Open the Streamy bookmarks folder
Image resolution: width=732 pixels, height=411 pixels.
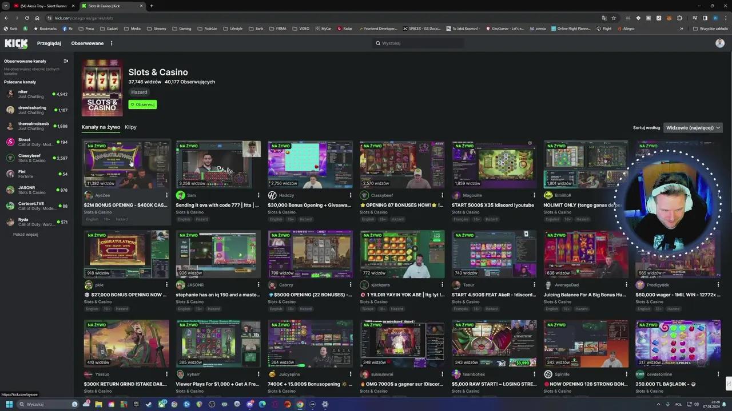point(156,29)
